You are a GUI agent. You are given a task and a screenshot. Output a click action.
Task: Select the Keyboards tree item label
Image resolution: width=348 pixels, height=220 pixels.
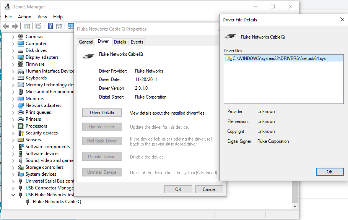[36, 78]
